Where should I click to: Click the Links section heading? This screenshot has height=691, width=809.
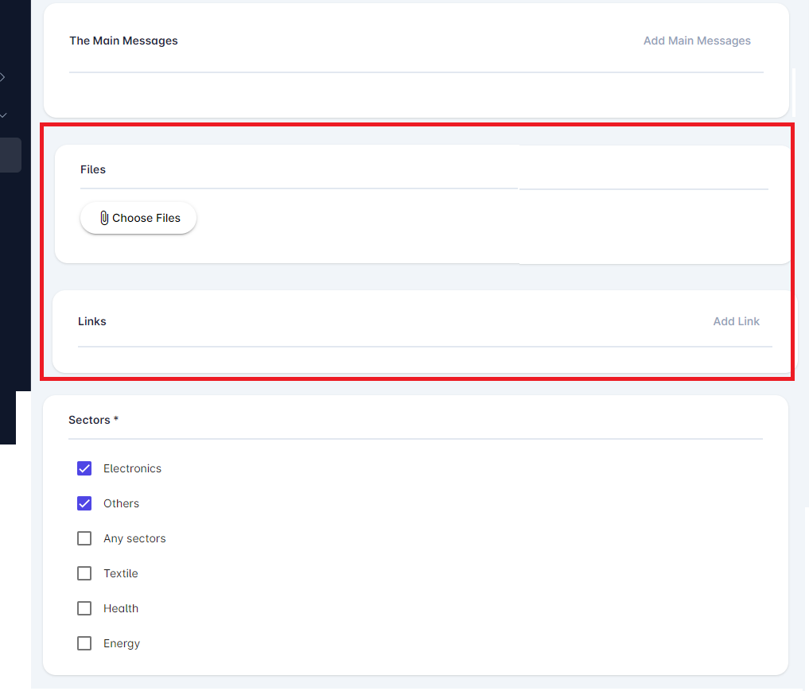92,321
